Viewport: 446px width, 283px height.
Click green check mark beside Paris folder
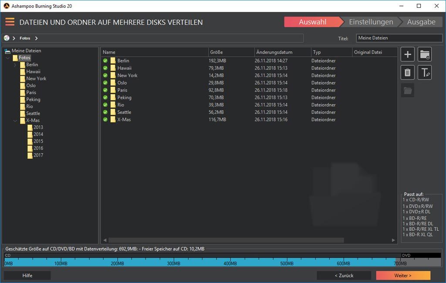(105, 90)
